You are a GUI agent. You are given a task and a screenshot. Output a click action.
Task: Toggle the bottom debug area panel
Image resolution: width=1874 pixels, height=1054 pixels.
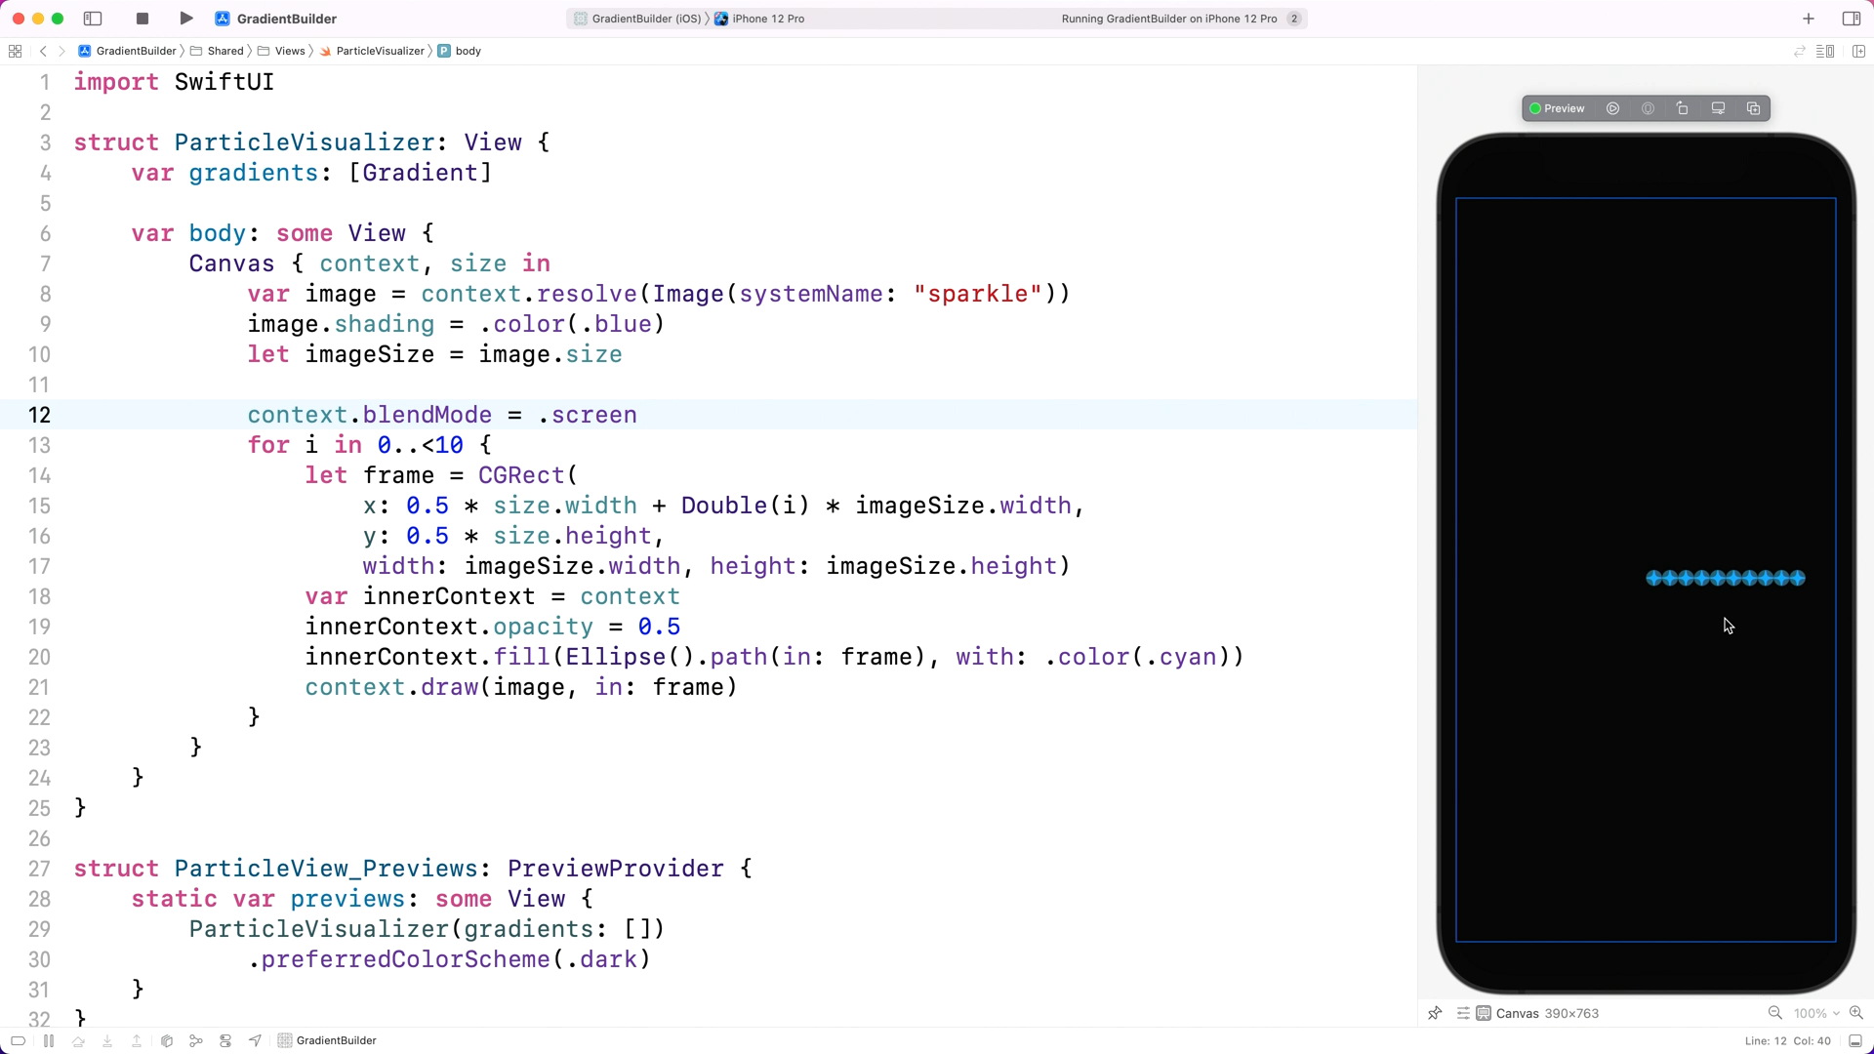coord(1855,1040)
